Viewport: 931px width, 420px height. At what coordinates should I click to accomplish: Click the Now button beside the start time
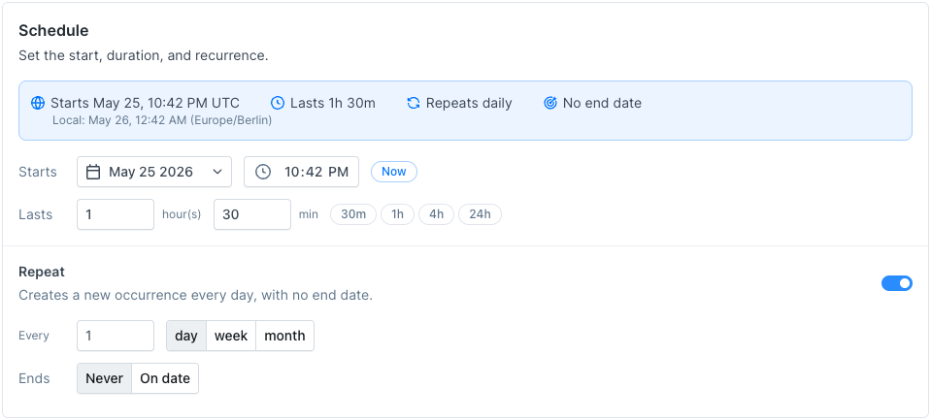(393, 172)
